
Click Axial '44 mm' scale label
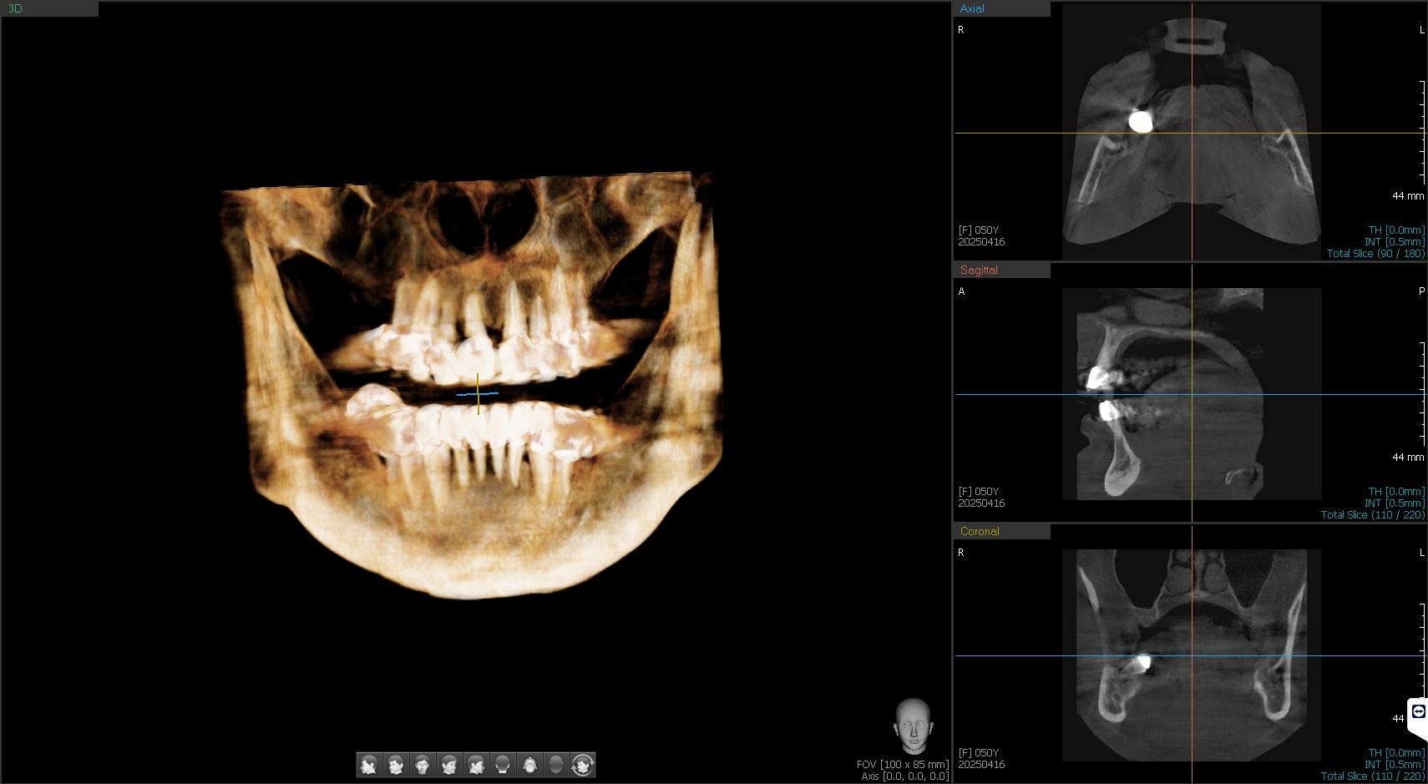(1408, 196)
